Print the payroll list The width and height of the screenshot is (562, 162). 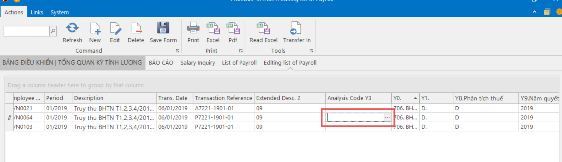[x=193, y=29]
